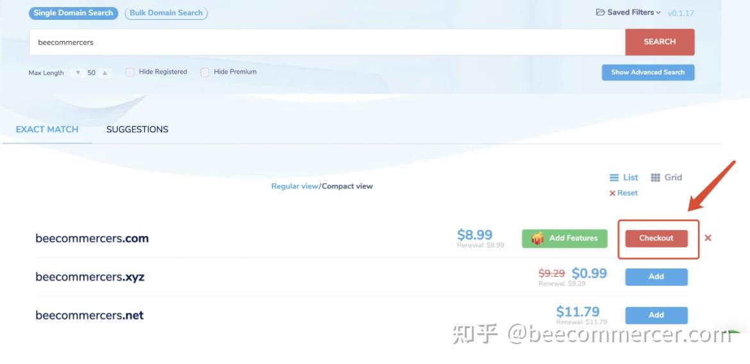
Task: Switch to Bulk Domain Search
Action: pyautogui.click(x=166, y=13)
